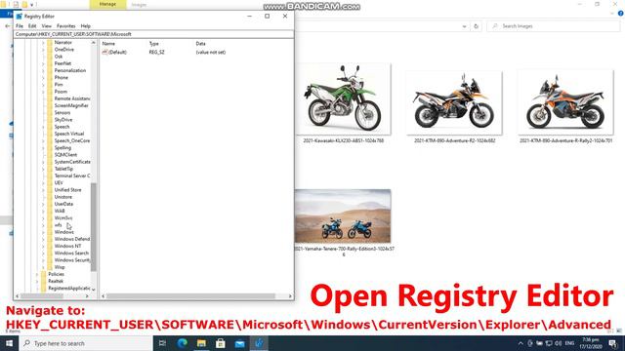Open the notification center icon

point(612,343)
